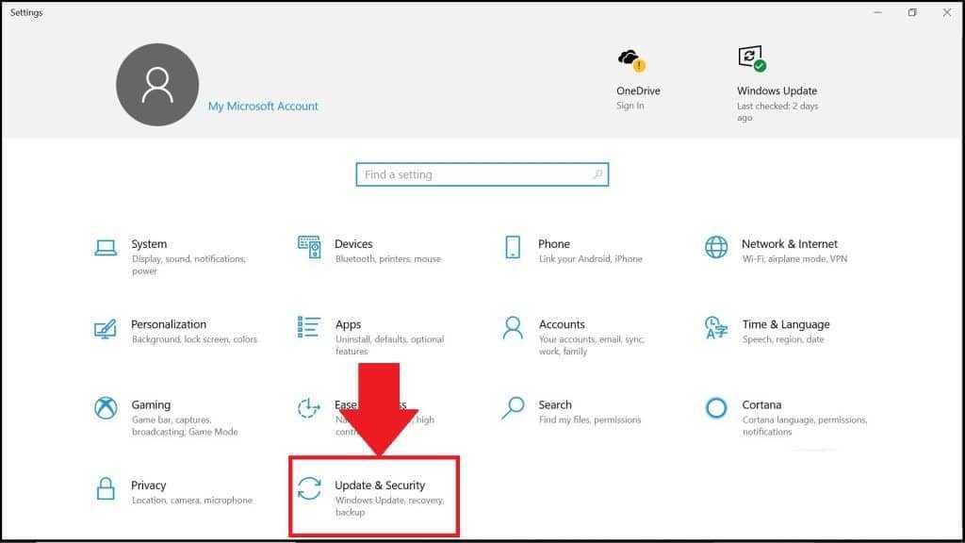Select the Accounts person icon
Viewport: 965px width, 543px height.
(513, 327)
